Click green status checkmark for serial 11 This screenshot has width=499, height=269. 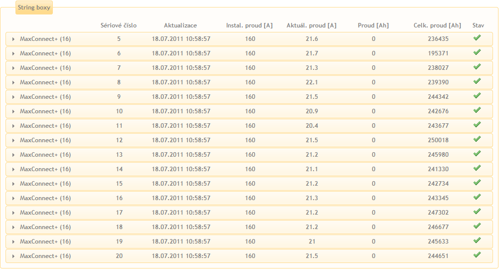point(477,125)
